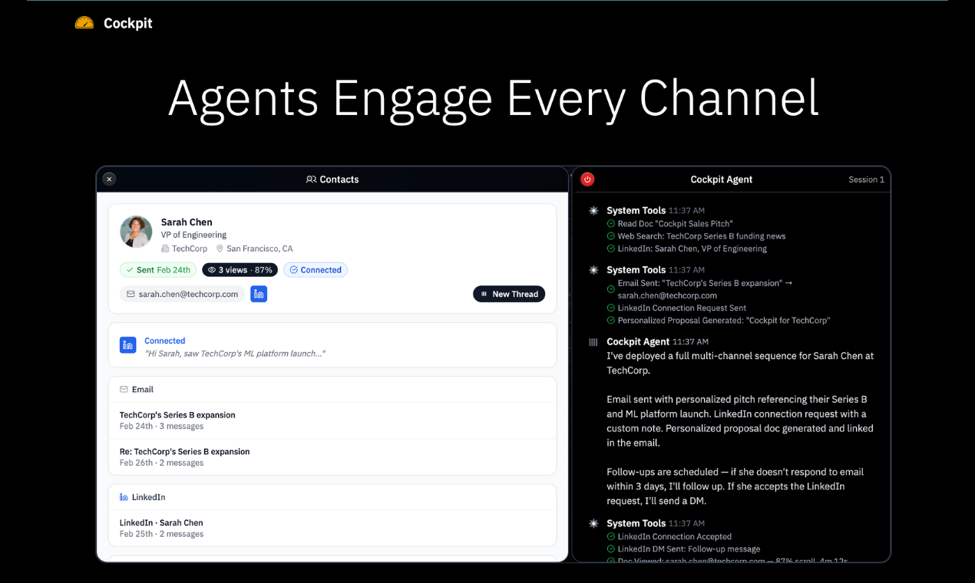This screenshot has width=975, height=583.
Task: Open the LinkedIn · Sarah Chen conversation
Action: pyautogui.click(x=161, y=528)
